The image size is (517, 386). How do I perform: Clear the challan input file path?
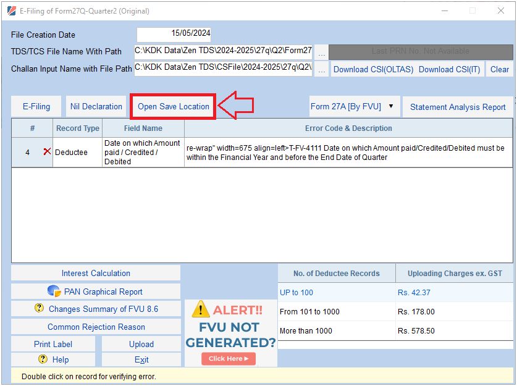[x=499, y=69]
